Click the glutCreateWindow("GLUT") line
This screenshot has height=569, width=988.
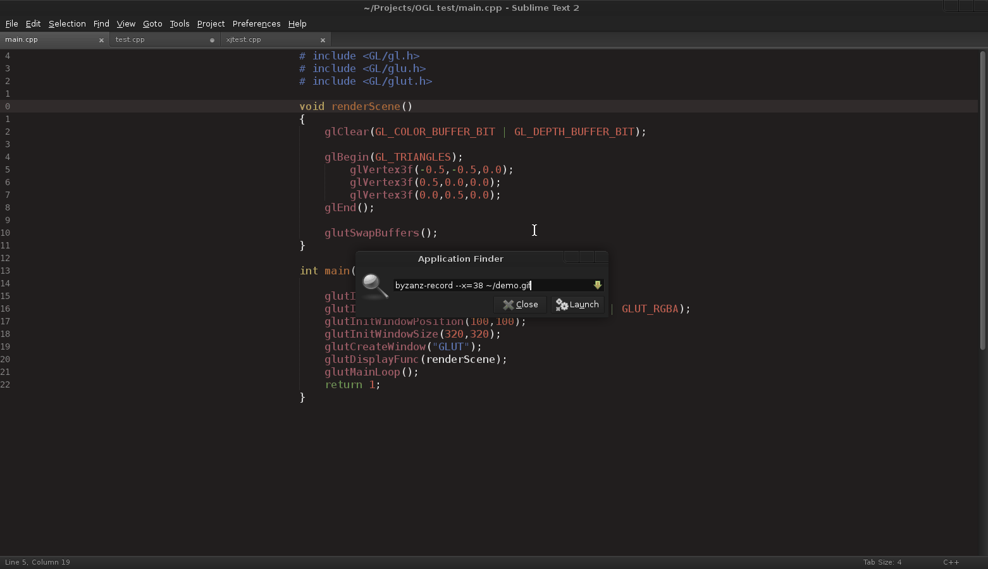pyautogui.click(x=403, y=346)
